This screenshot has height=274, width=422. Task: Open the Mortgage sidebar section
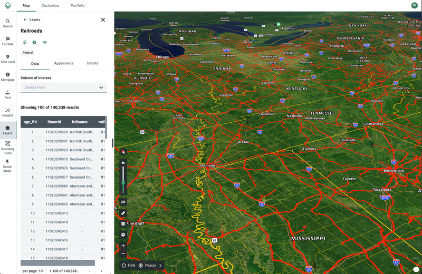tap(8, 76)
